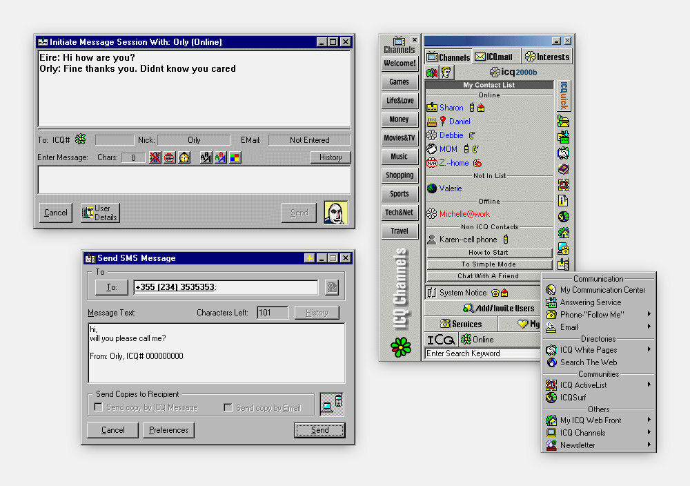The width and height of the screenshot is (690, 486).
Task: Select ICQSurf from the menu
Action: click(598, 397)
